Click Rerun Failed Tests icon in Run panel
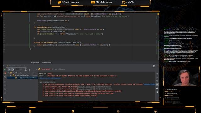The height and width of the screenshot is (113, 201). click(x=5, y=73)
